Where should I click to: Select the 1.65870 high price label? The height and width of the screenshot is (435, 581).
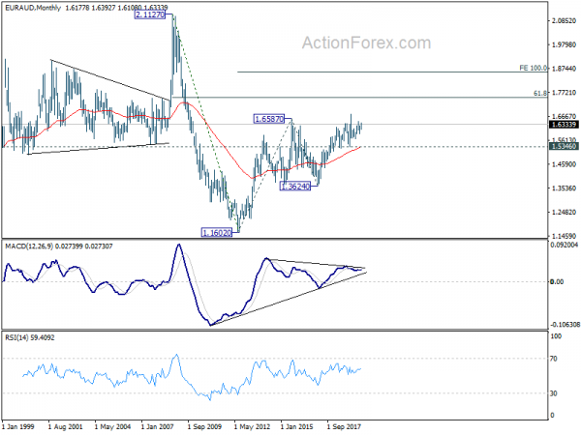coord(269,119)
